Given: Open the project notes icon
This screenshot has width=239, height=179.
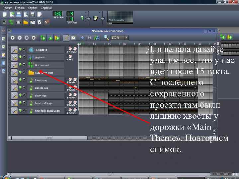Looking at the screenshot, I should (x=40, y=22).
